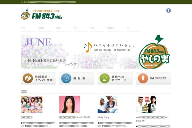Click the brown info circle icon
The width and height of the screenshot is (192, 128).
click(28, 78)
